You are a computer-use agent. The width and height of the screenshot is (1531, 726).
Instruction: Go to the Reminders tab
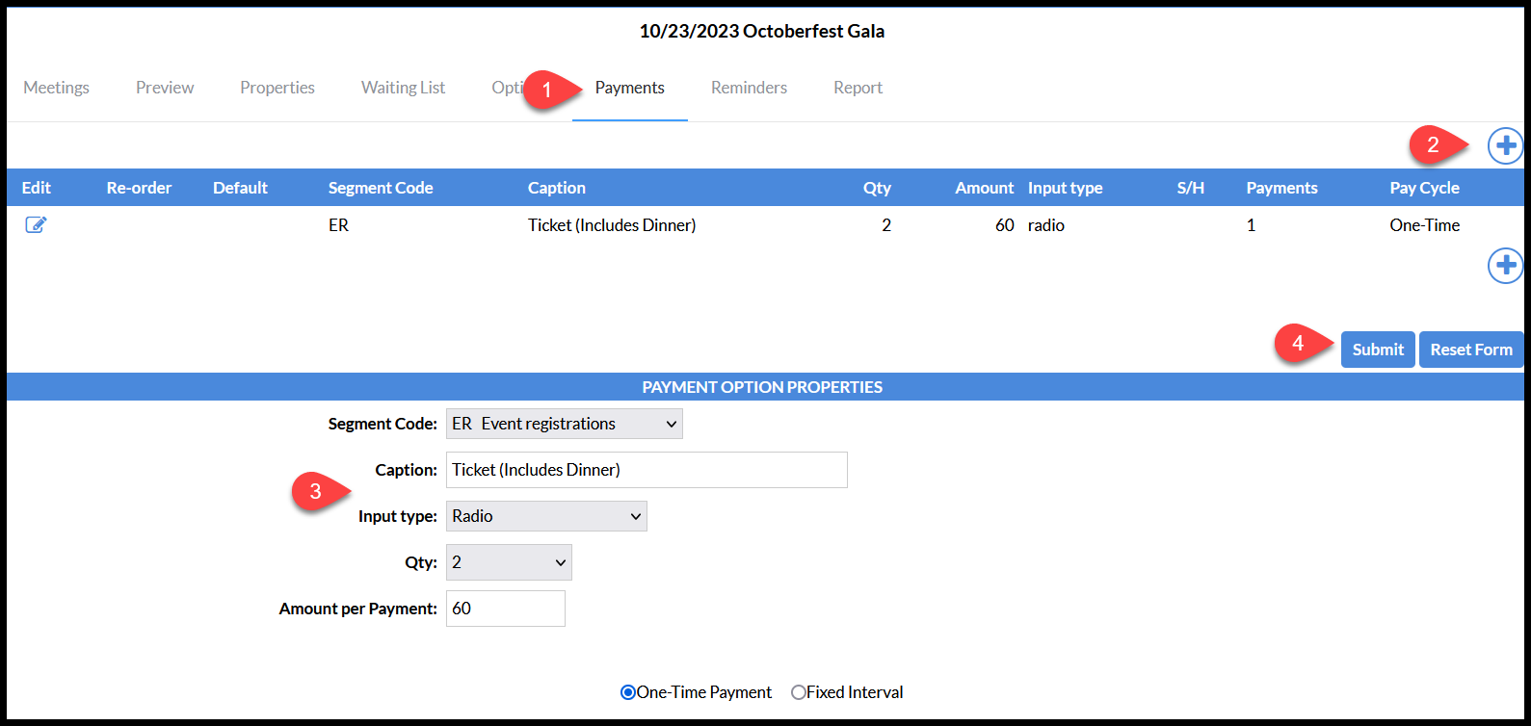[749, 88]
